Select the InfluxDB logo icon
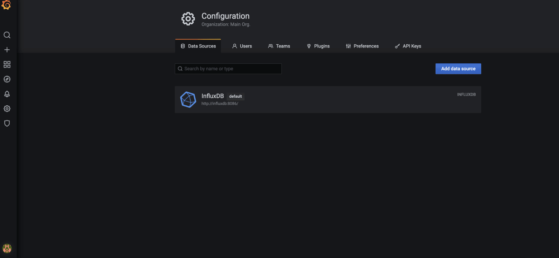The height and width of the screenshot is (258, 559). point(188,100)
